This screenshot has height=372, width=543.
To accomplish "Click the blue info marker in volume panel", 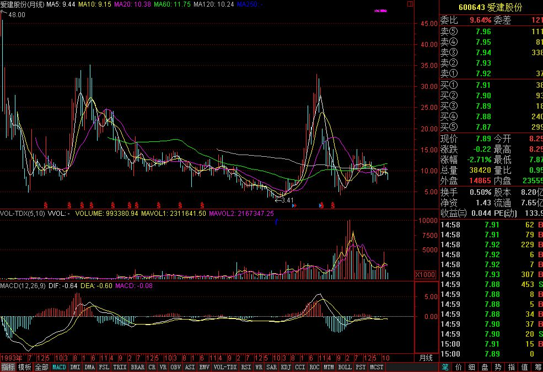I will click(276, 221).
